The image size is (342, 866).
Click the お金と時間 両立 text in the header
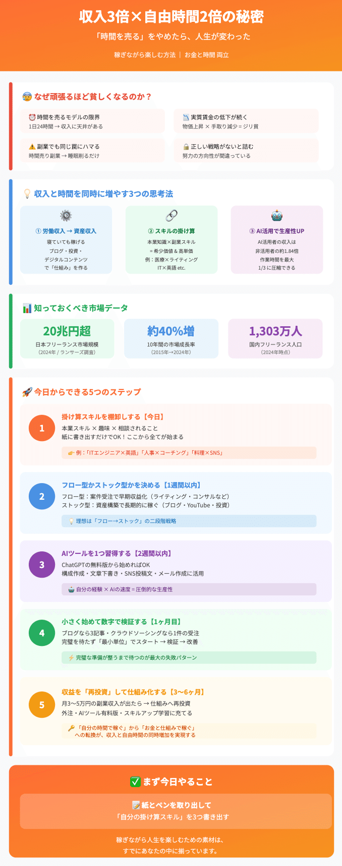coord(207,55)
